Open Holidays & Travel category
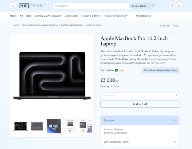 coord(91,16)
